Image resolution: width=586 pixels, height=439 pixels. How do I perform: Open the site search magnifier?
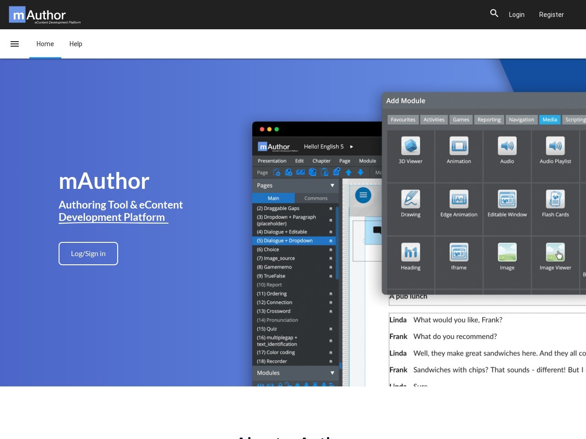click(494, 13)
